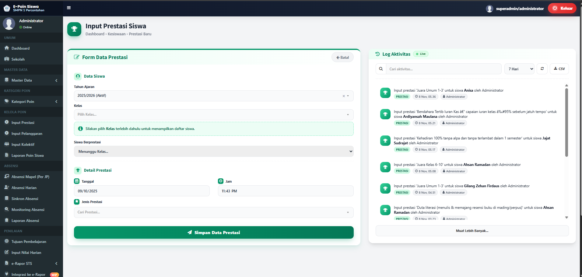Open Tujuan Pembelajaran

29,241
